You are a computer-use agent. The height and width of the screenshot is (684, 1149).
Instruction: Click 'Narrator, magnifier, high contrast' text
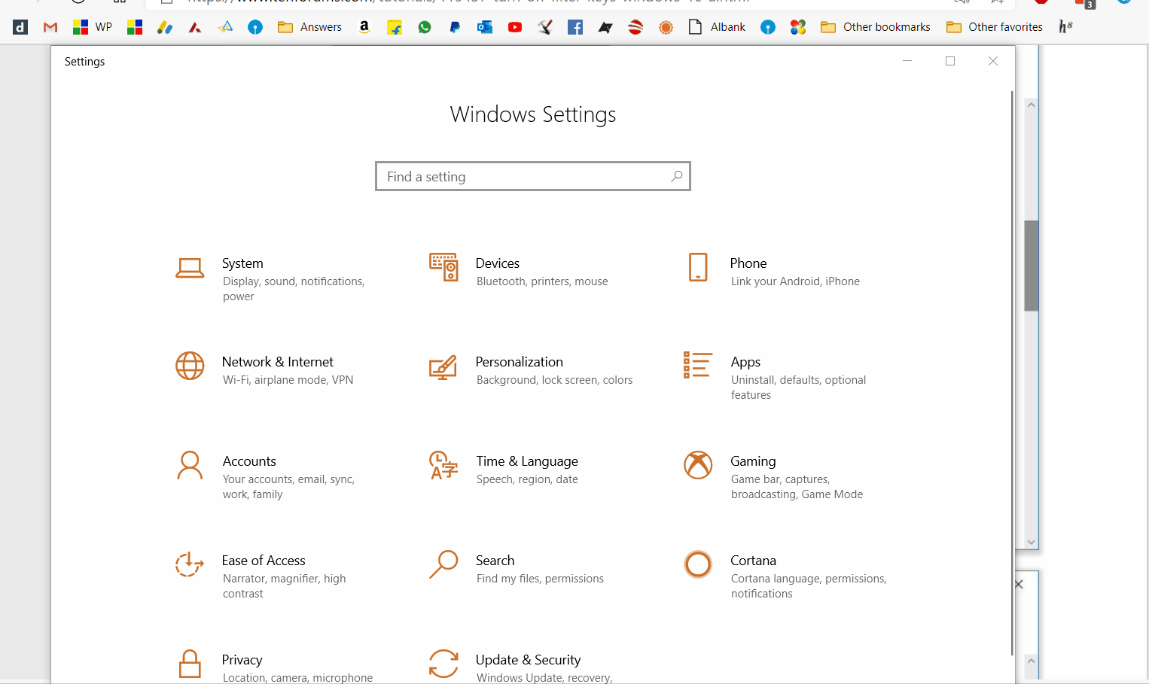[285, 586]
